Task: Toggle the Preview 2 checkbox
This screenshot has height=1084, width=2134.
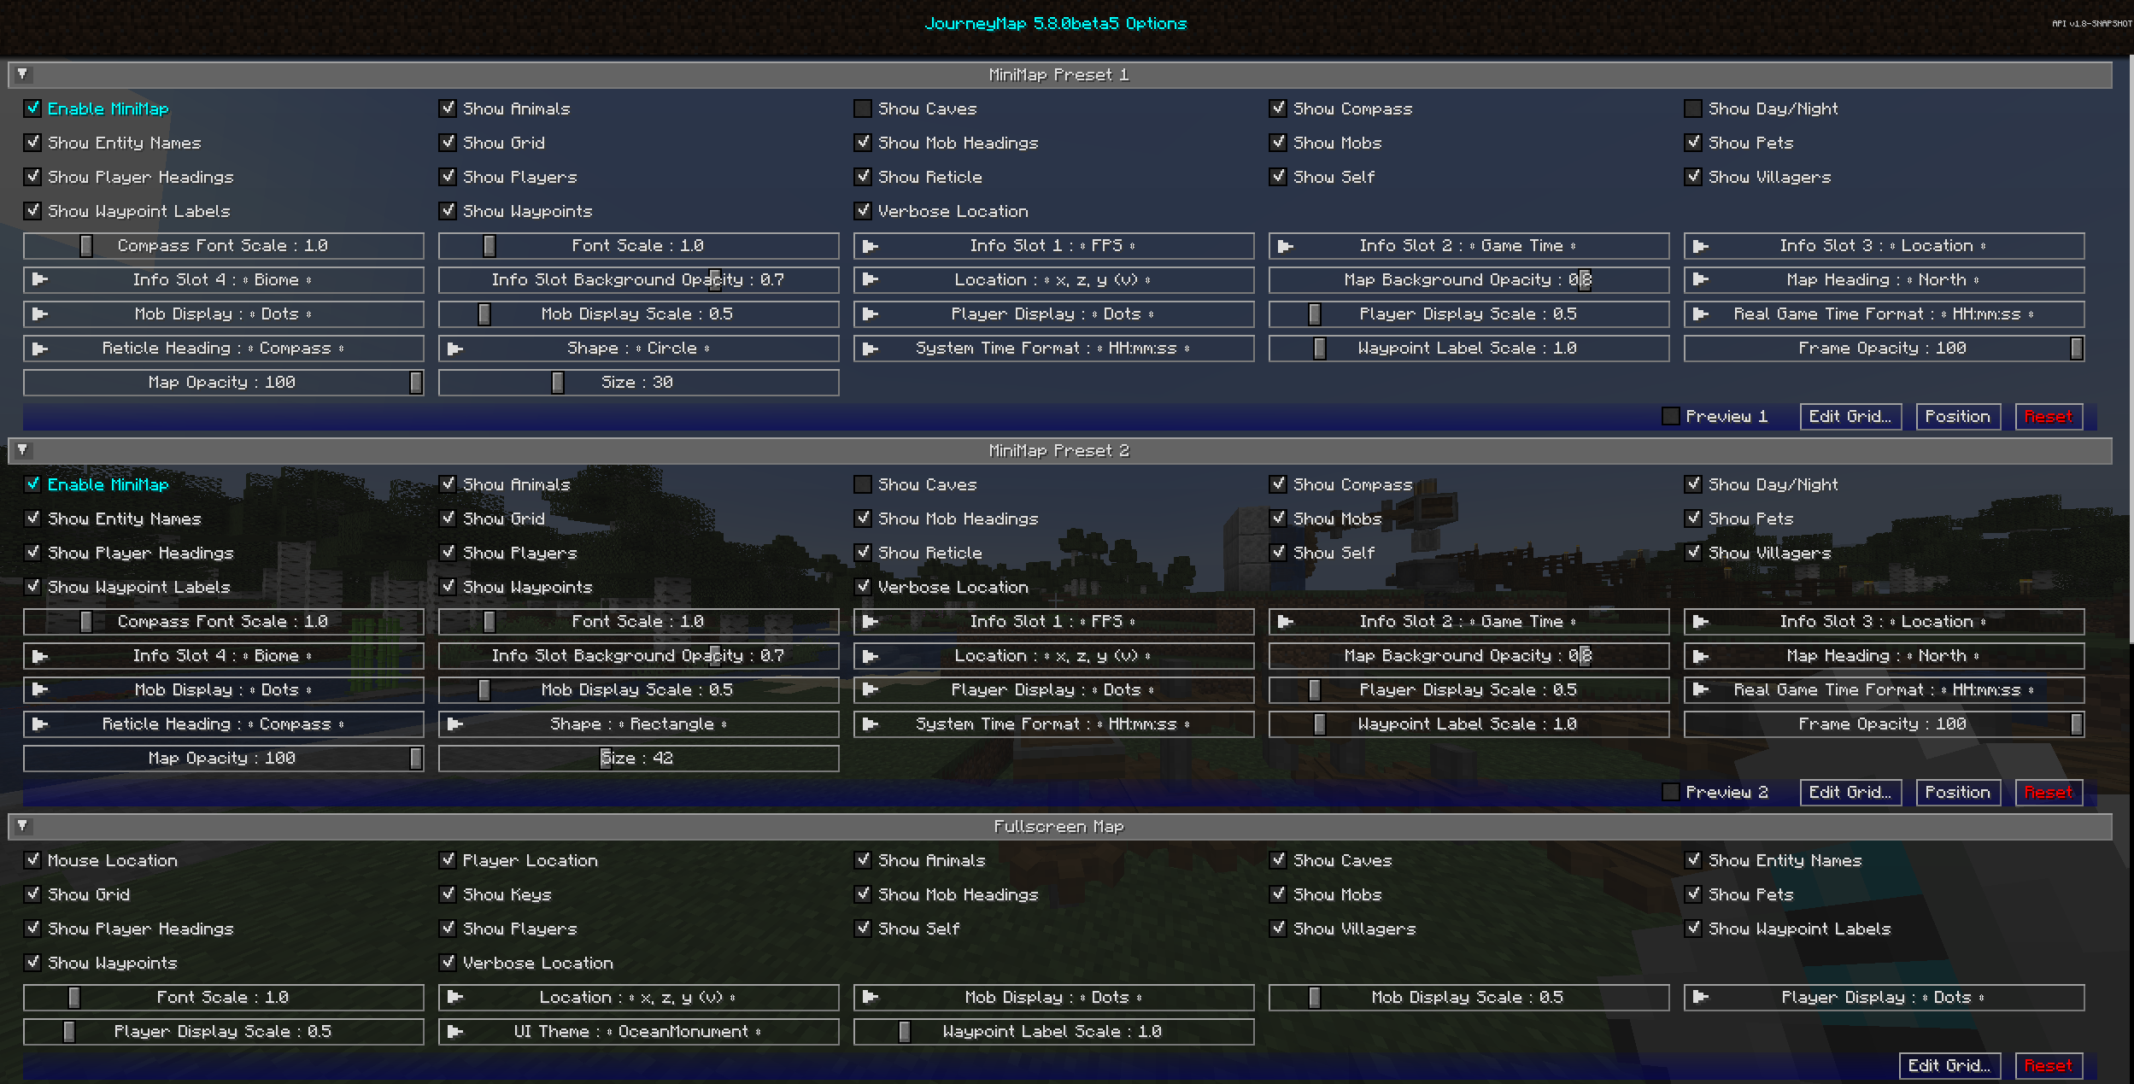Action: 1671,792
